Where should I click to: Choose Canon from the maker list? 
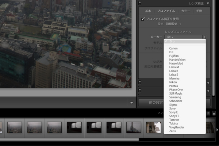(x=185, y=48)
